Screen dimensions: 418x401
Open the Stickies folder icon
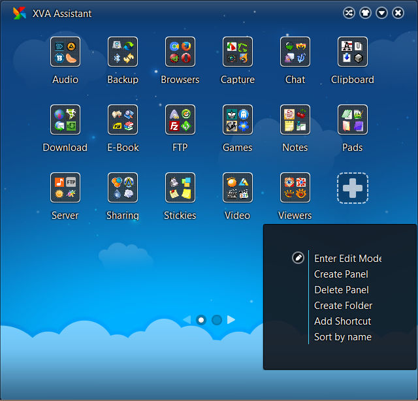180,187
